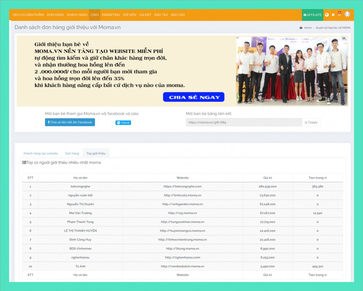
Task: Click the Home breadcrumb link
Action: [307, 28]
